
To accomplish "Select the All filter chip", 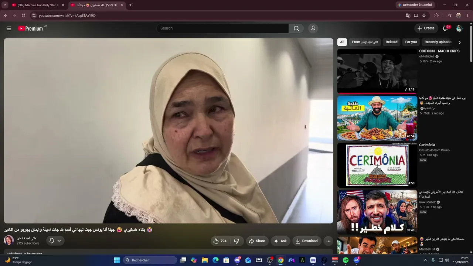I will (x=342, y=42).
